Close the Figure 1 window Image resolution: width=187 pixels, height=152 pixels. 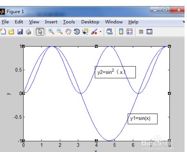tap(178, 10)
